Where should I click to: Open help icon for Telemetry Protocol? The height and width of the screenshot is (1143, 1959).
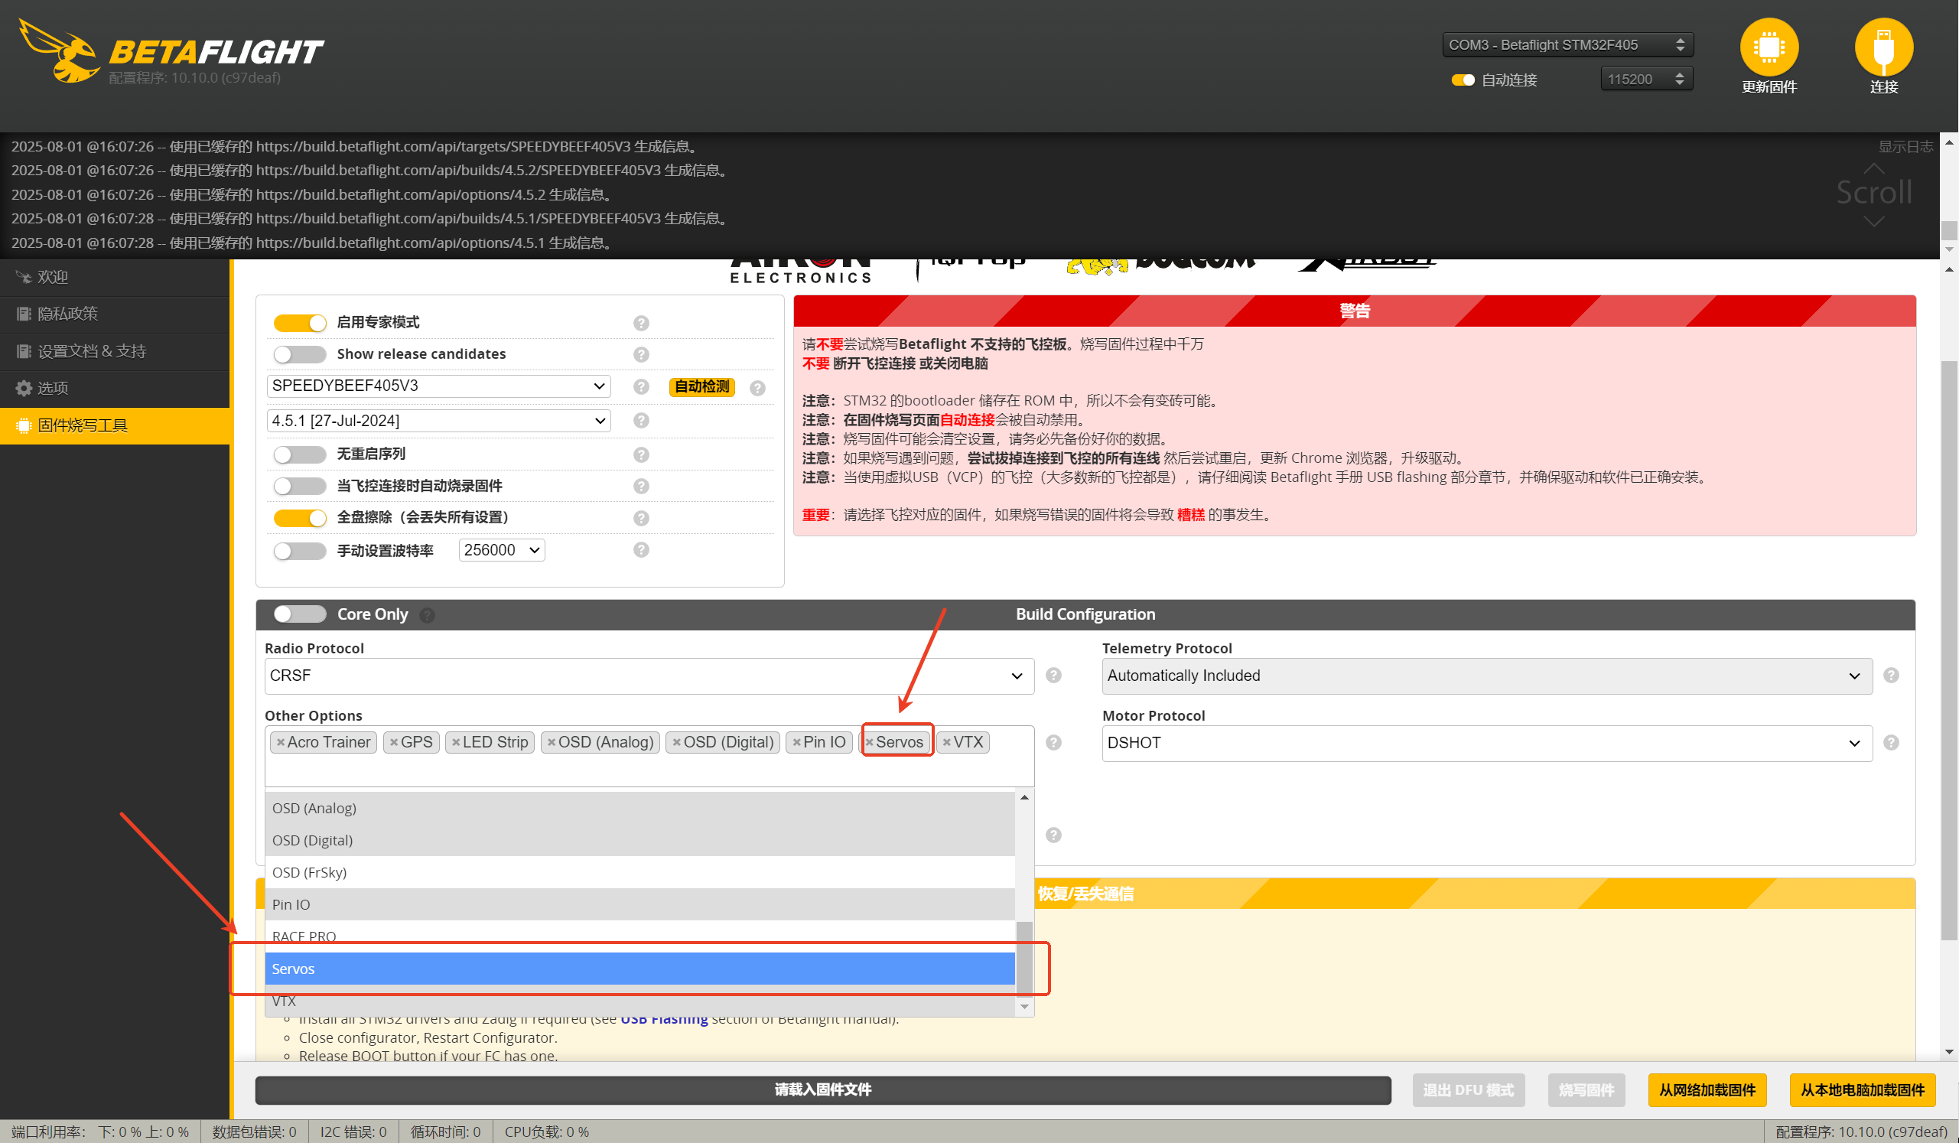1891,675
